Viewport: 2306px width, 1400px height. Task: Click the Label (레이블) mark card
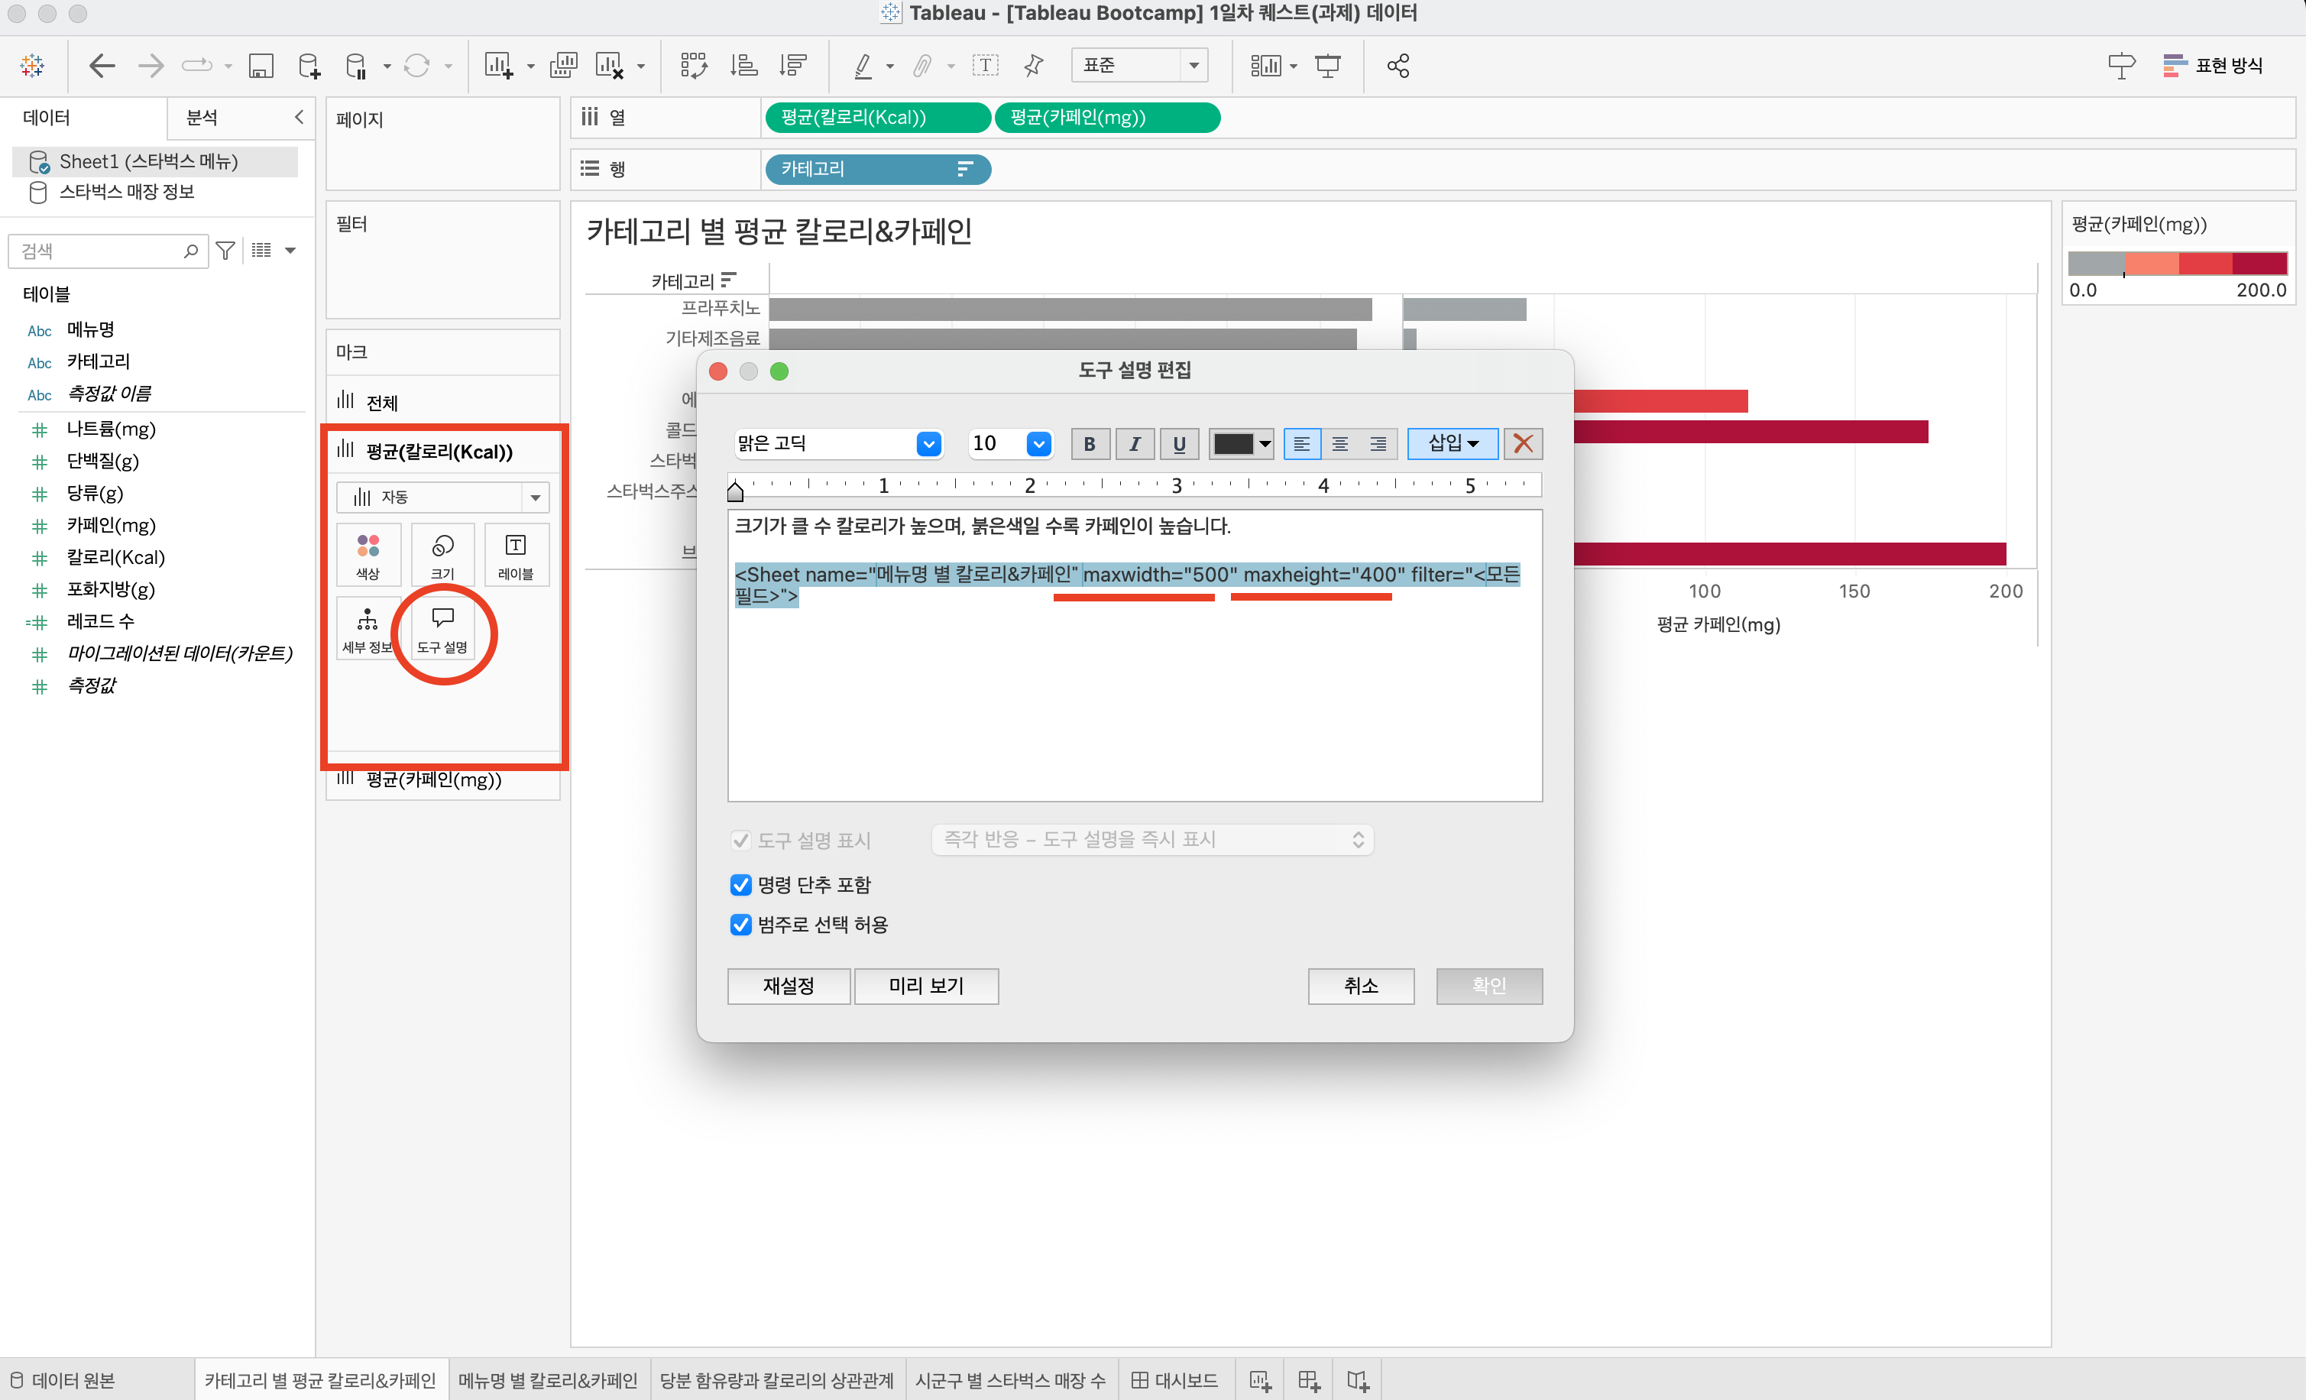point(515,555)
